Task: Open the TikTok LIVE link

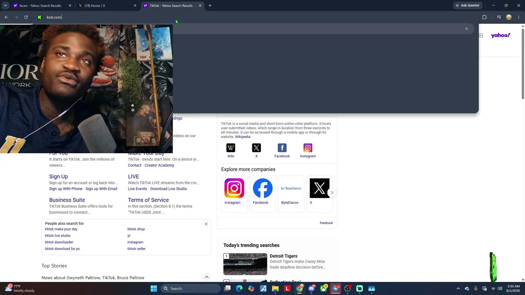Action: [133, 177]
